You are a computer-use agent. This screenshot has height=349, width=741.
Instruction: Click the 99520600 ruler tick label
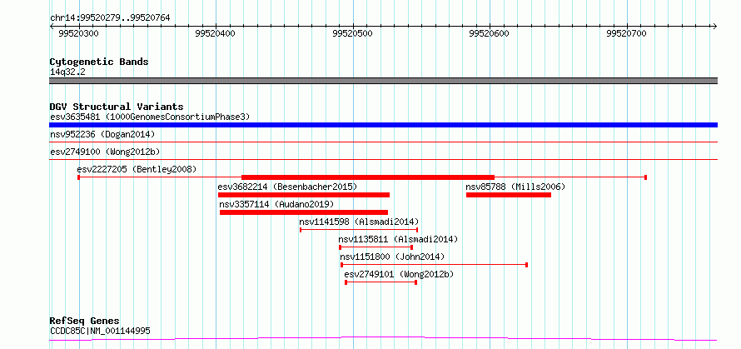point(489,33)
